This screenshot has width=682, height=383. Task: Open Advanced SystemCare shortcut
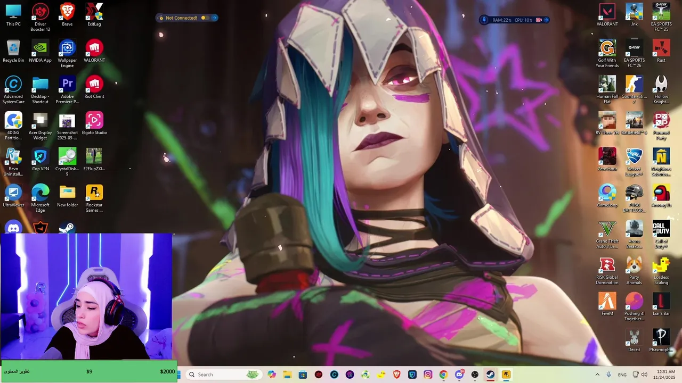(13, 90)
